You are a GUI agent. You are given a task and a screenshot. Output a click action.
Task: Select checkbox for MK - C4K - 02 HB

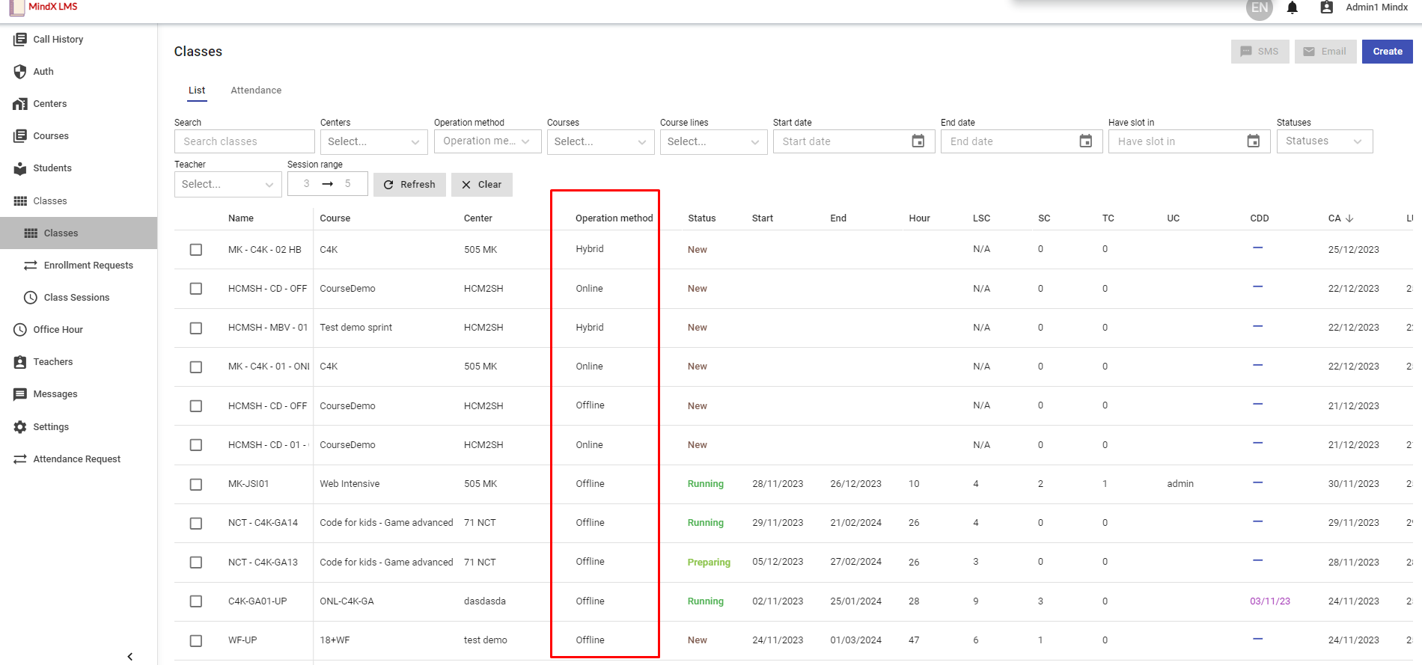coord(196,250)
